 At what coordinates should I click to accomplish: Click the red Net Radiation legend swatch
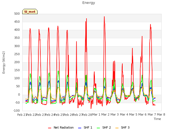click(50, 128)
